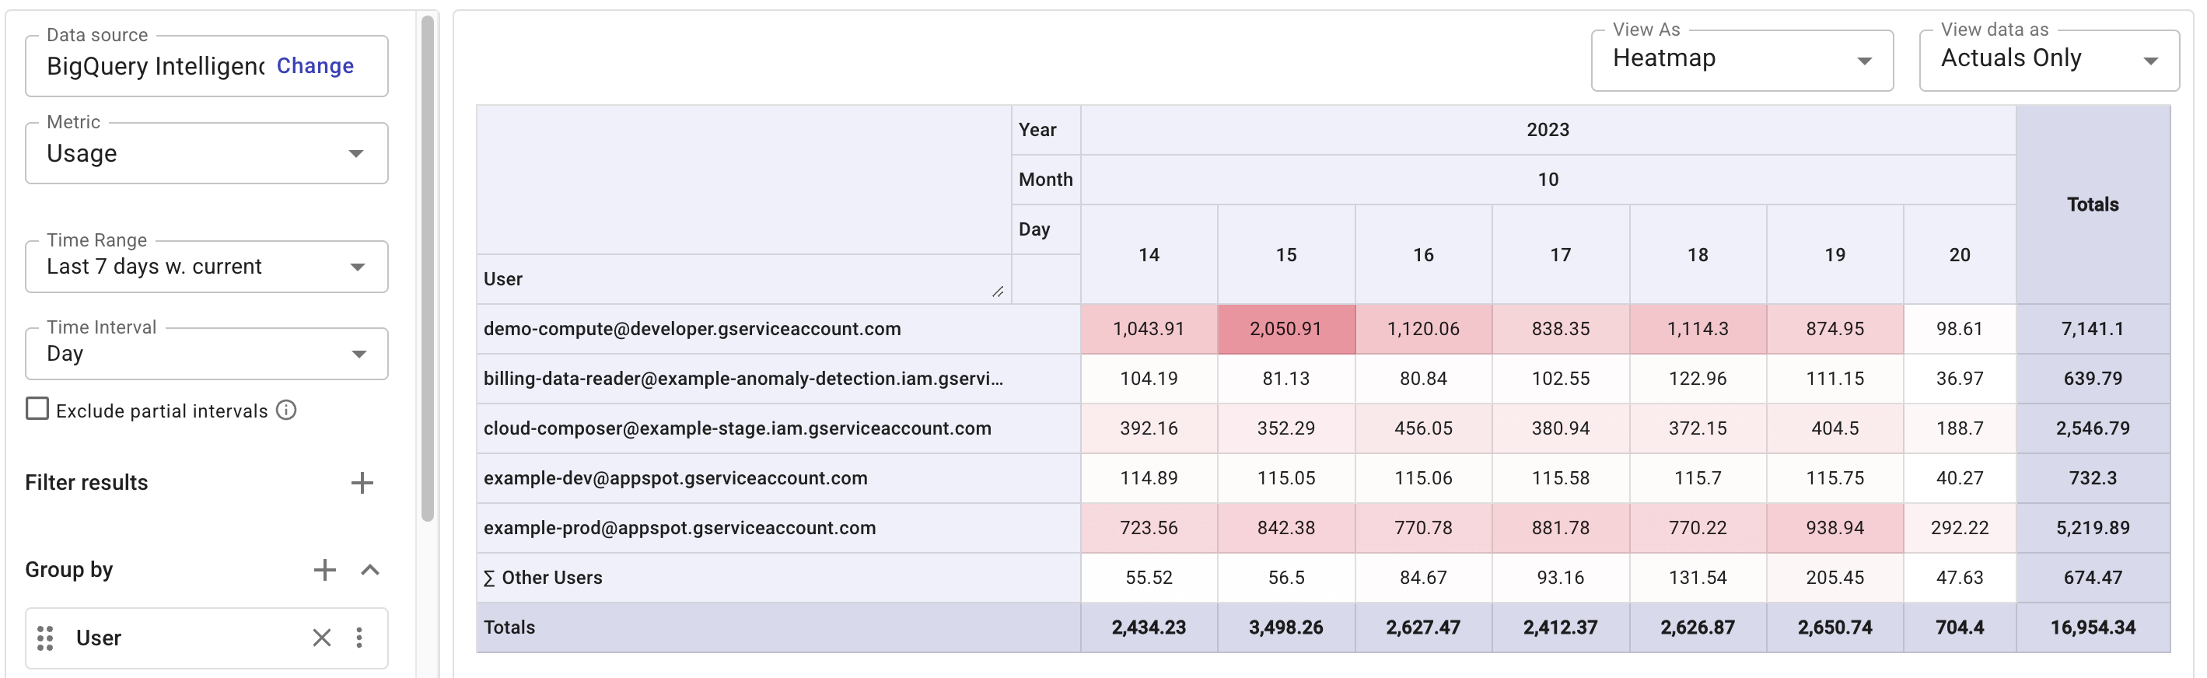Image resolution: width=2207 pixels, height=678 pixels.
Task: Enable Exclude partial intervals checkbox
Action: 37,409
